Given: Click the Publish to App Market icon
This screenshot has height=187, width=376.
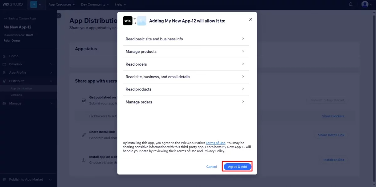Looking at the screenshot, I should (4, 179).
